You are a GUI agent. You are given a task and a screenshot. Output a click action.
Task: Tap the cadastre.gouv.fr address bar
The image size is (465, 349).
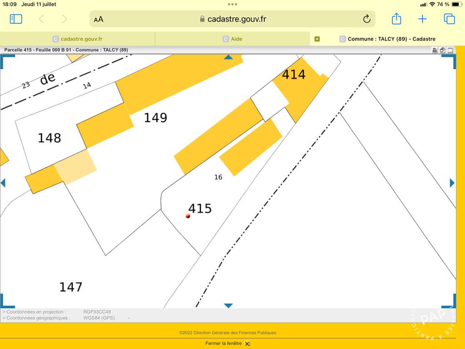(x=232, y=19)
